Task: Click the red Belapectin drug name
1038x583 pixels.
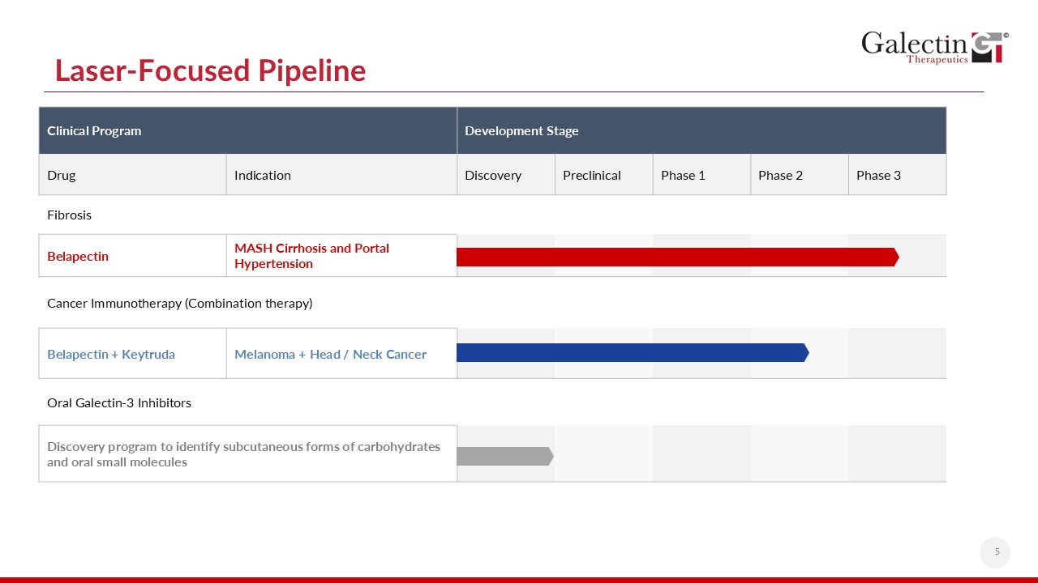Action: click(78, 256)
